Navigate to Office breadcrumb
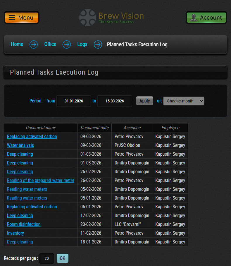This screenshot has width=231, height=266. 50,44
